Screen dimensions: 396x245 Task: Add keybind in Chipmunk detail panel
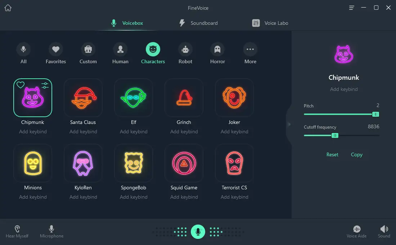coord(344,89)
